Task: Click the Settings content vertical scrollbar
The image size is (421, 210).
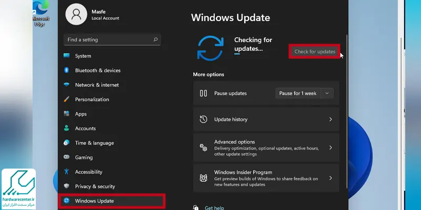Action: pos(347,111)
